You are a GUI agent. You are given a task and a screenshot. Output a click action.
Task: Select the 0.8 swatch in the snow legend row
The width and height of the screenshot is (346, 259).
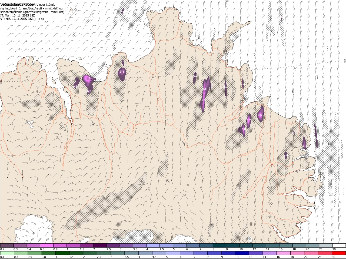(60, 245)
